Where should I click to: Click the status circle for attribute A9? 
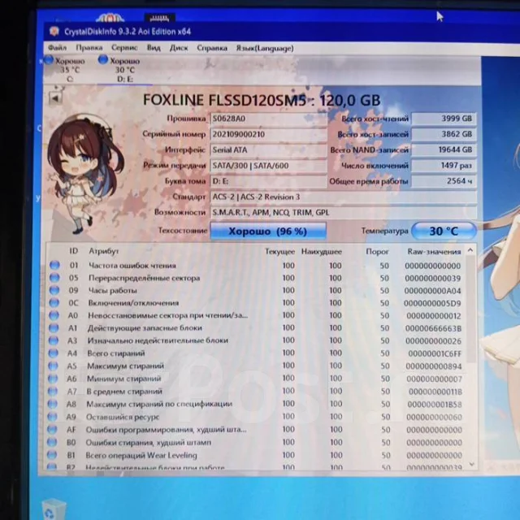[52, 416]
